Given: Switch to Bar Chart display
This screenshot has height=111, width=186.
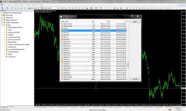Looking at the screenshot, I should tap(59, 8).
